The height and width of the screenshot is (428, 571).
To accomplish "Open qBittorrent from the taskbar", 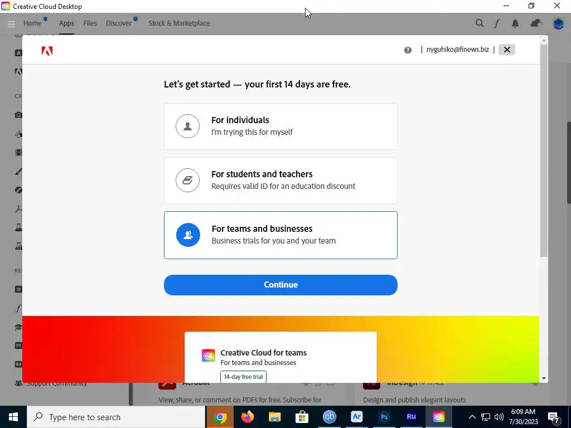I will coord(329,417).
